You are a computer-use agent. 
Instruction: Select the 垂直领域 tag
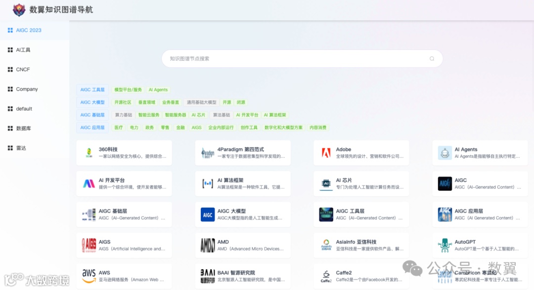(147, 102)
